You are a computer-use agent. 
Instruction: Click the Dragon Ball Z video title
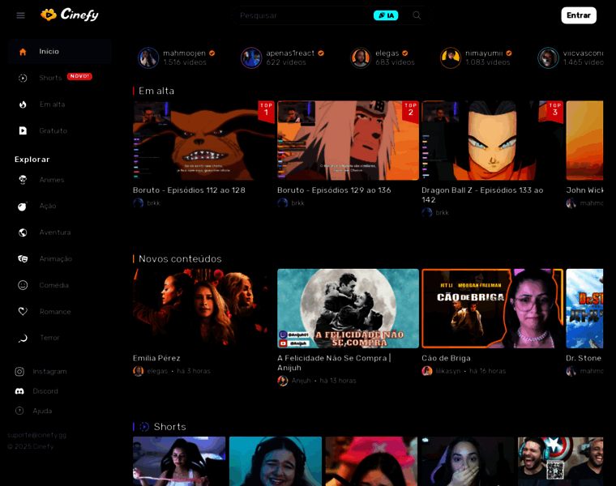482,194
